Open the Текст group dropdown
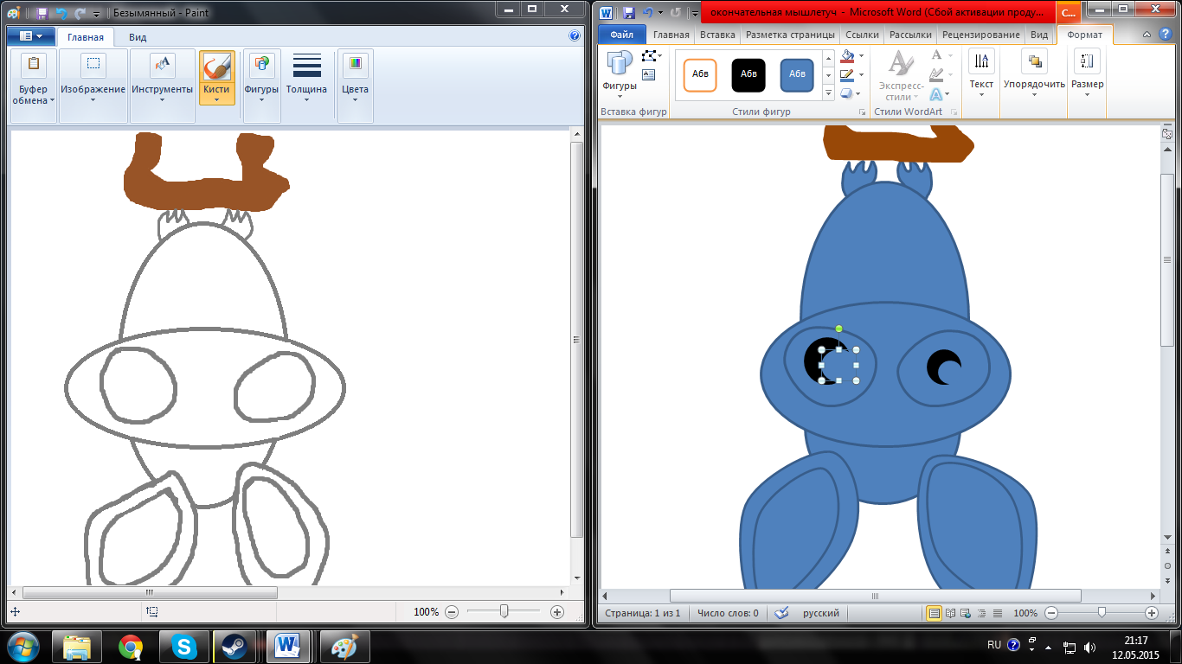The image size is (1182, 664). (x=981, y=74)
